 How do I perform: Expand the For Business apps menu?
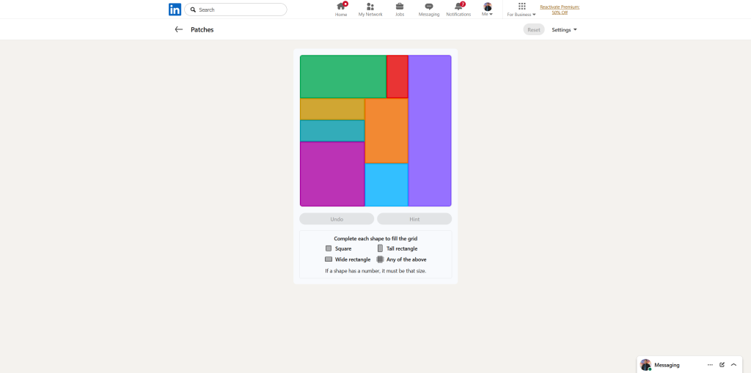[x=521, y=9]
